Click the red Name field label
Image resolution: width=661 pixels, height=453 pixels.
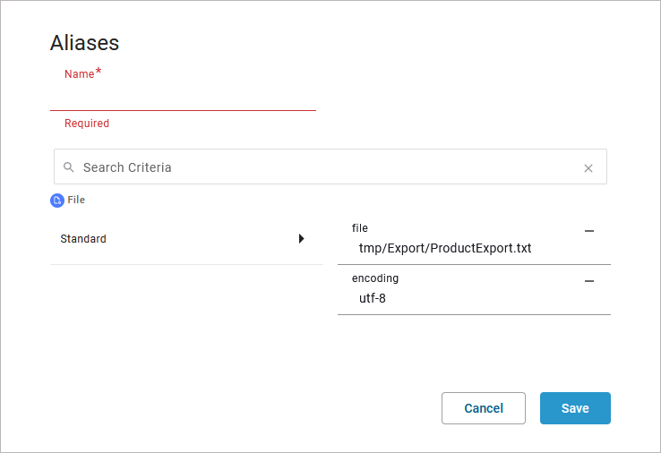coord(79,74)
